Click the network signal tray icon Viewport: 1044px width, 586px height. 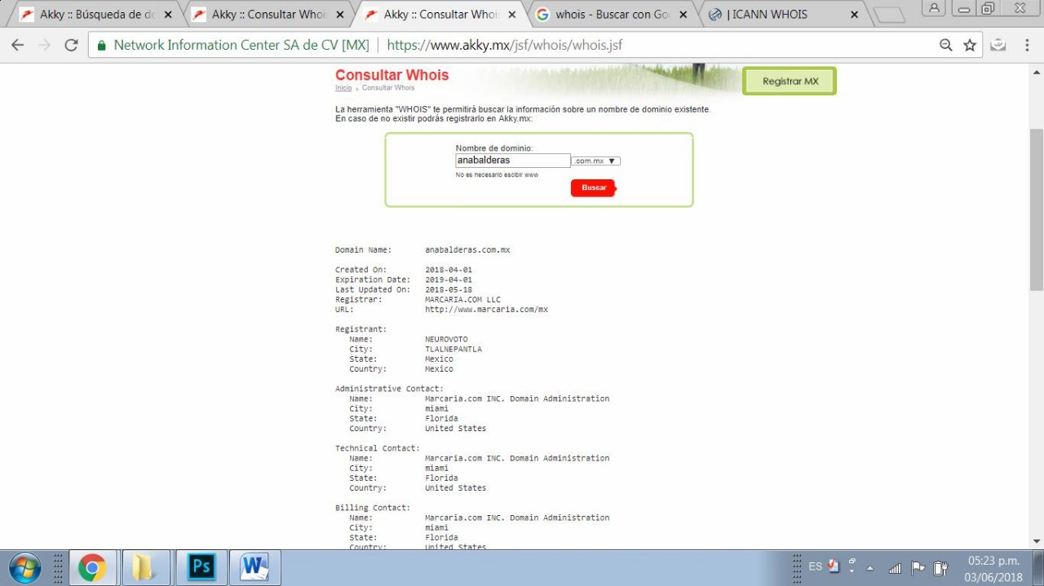[x=895, y=567]
